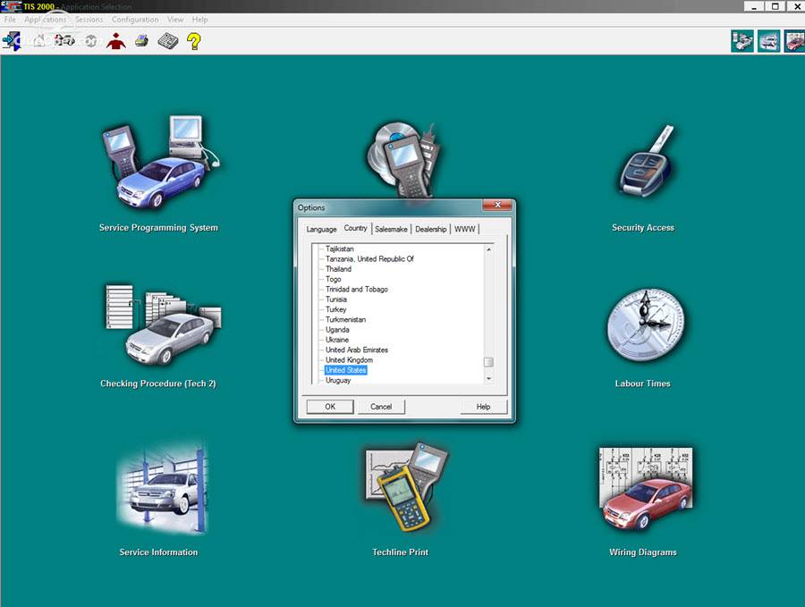Click the keyboard toolbar icon
The image size is (805, 607).
pos(168,41)
